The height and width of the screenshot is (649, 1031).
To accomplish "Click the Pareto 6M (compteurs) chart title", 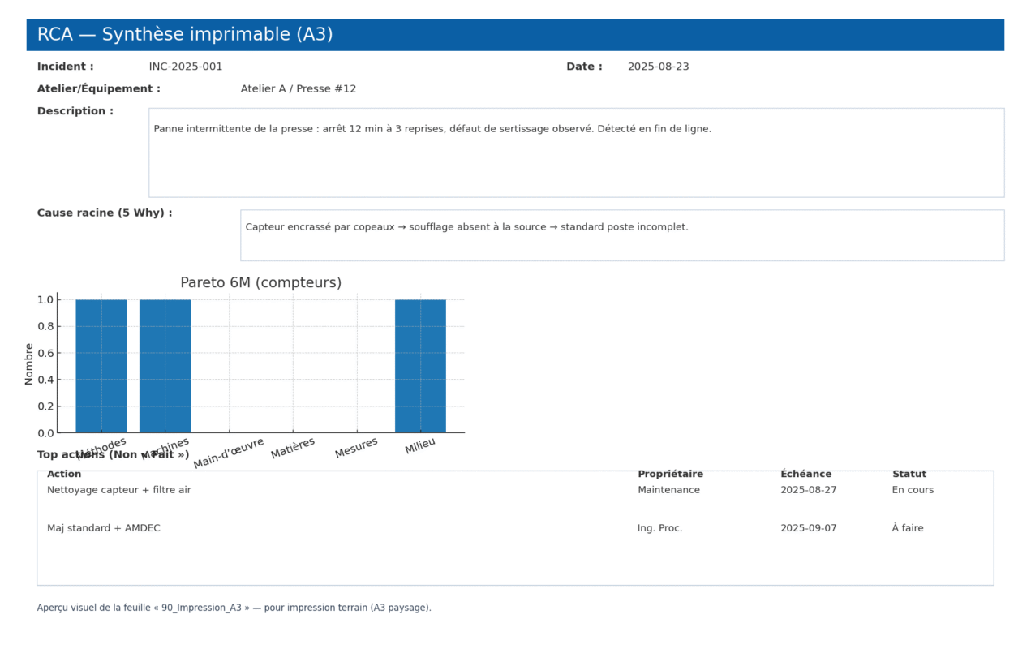I will click(260, 282).
